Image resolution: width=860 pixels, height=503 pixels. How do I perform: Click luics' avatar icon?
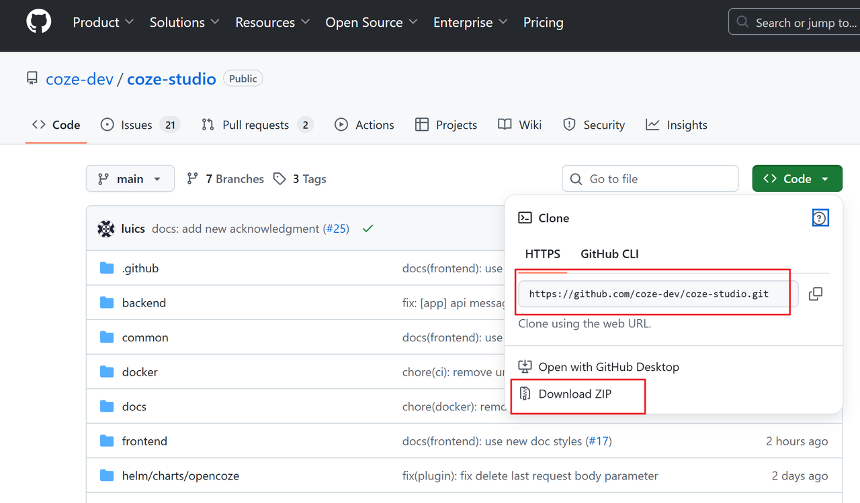106,229
